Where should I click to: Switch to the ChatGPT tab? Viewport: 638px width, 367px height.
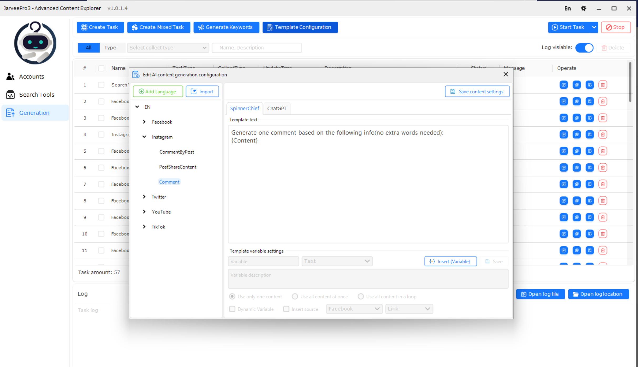pos(277,108)
